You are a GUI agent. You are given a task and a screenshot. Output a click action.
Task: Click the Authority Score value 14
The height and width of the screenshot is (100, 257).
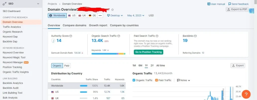pos(59,41)
